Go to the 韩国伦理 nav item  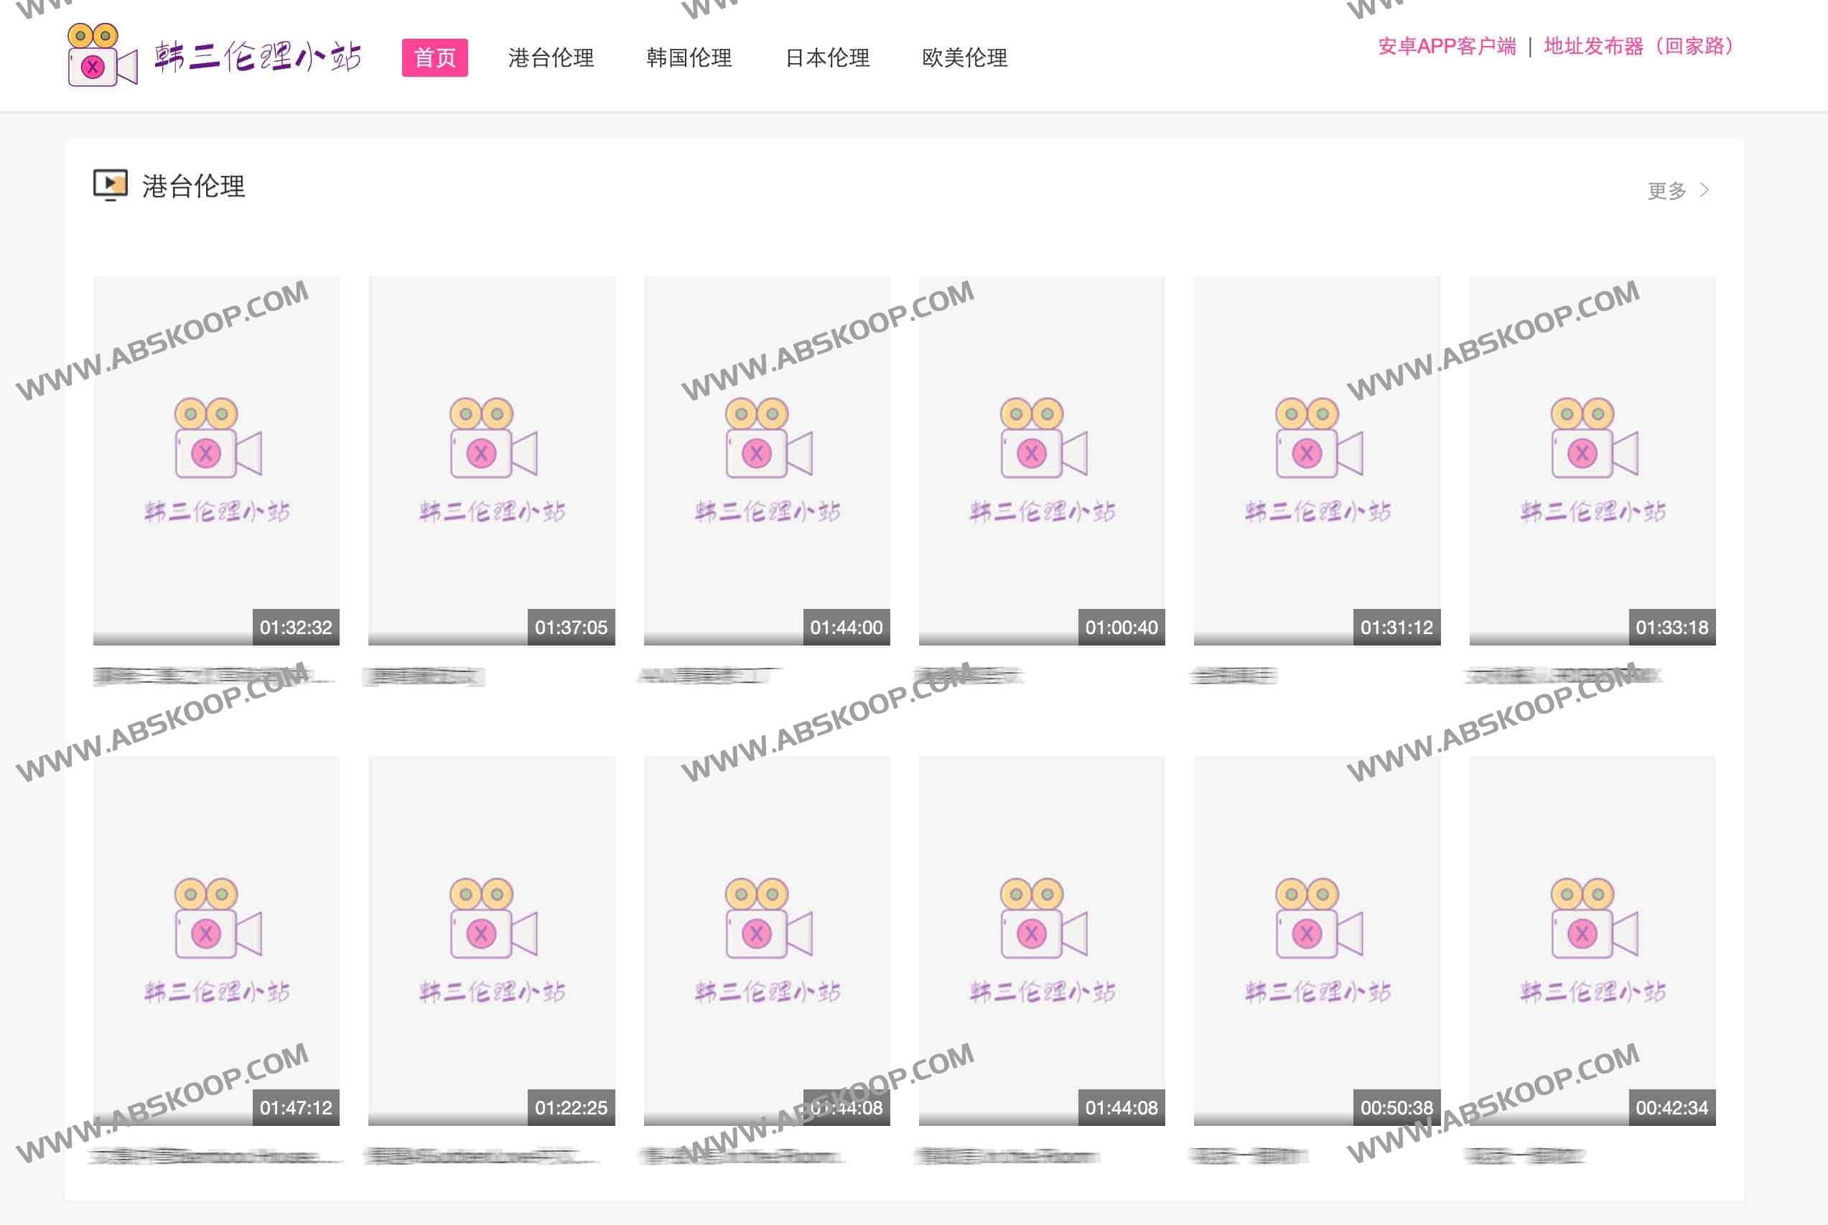tap(689, 58)
